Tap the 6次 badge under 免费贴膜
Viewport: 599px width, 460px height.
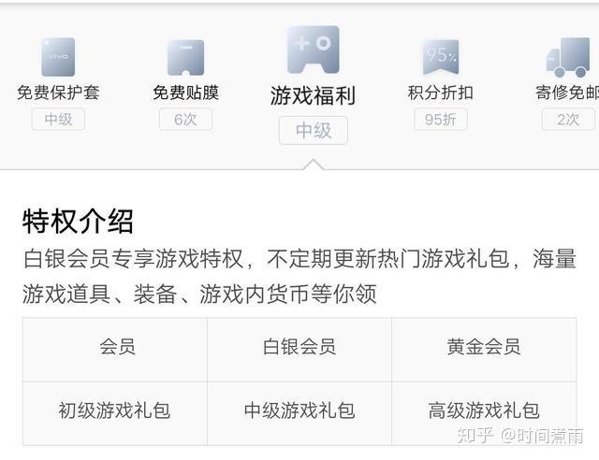(x=185, y=119)
